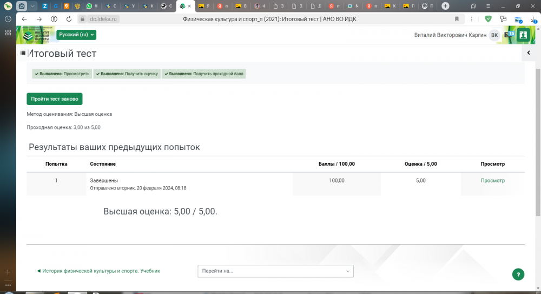Open the Русский (ru) language dropdown
The image size is (541, 294).
tap(76, 35)
